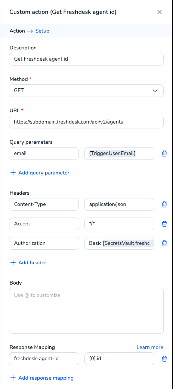The image size is (173, 389).
Task: Remove the Authorization header row
Action: point(164,243)
